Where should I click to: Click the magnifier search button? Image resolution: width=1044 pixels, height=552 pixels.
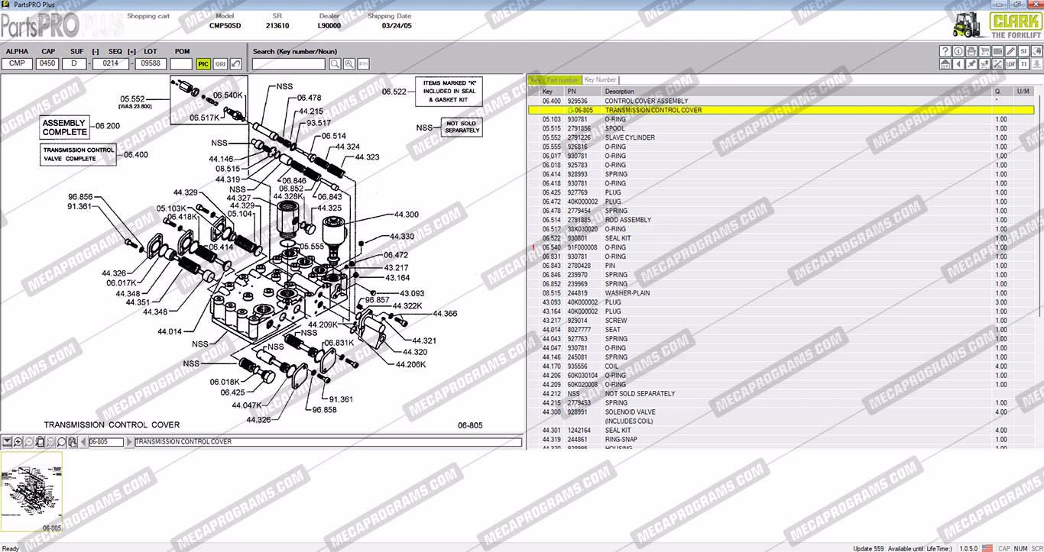click(x=335, y=64)
